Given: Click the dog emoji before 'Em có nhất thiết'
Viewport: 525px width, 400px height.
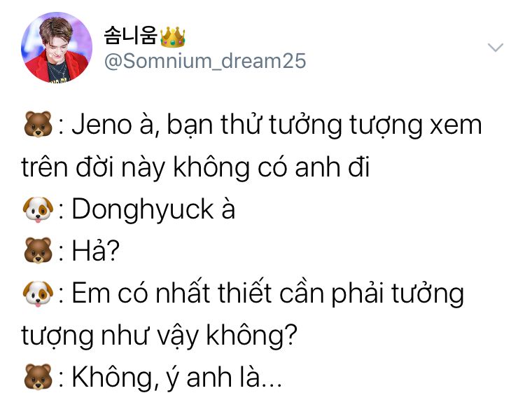Looking at the screenshot, I should [x=38, y=294].
